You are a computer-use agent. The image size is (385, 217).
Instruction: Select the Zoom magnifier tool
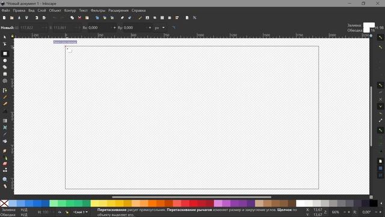[x=5, y=180]
